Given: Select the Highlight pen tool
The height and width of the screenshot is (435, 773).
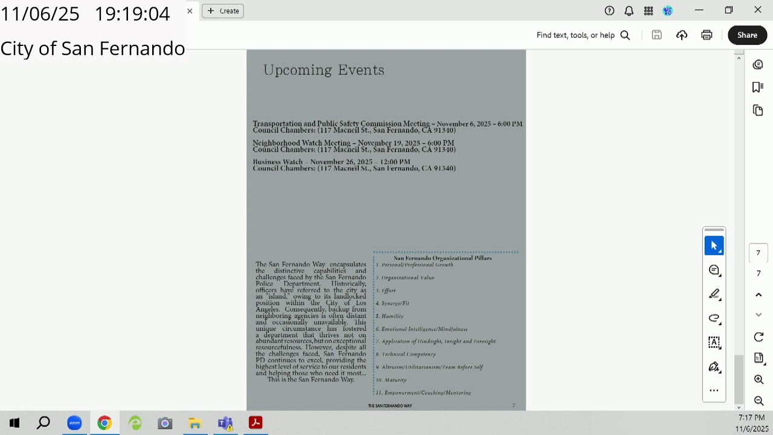Looking at the screenshot, I should tap(714, 294).
